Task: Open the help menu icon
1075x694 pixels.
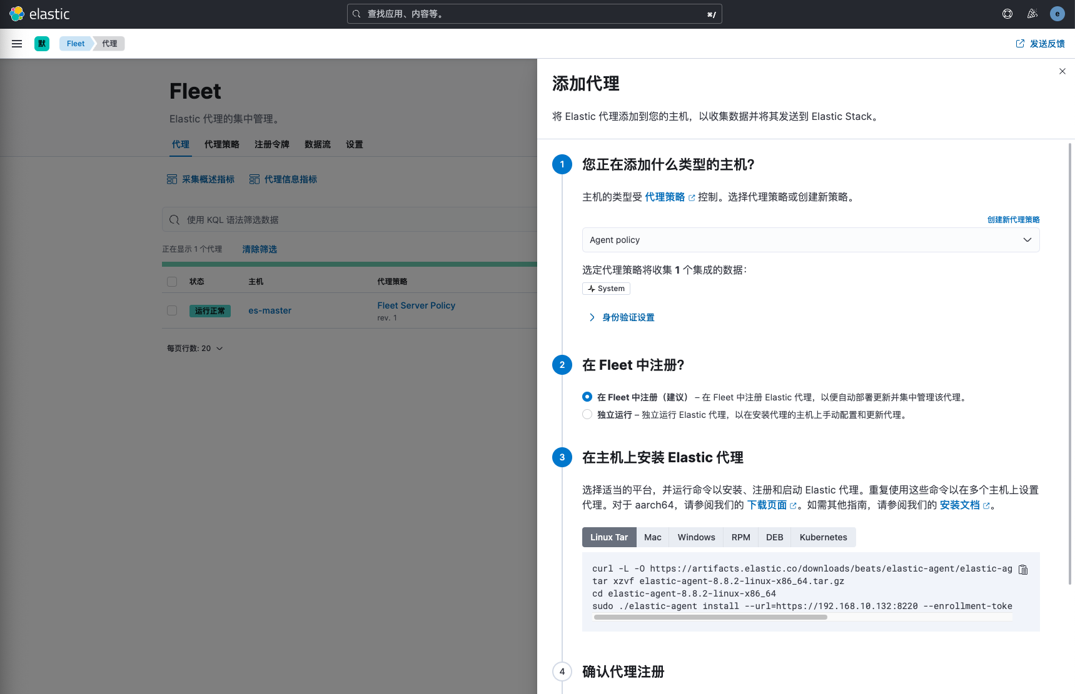Action: [1007, 14]
